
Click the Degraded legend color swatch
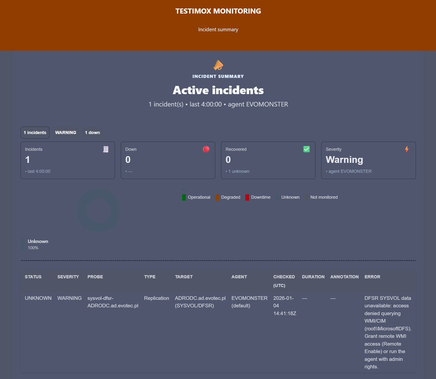(217, 197)
